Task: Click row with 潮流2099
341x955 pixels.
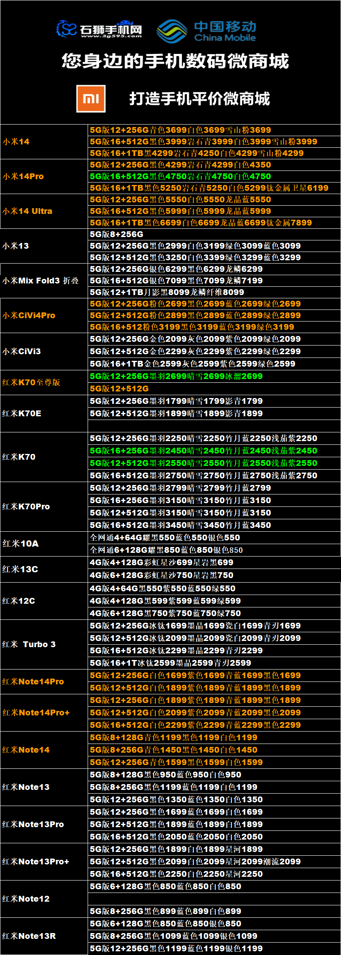Action: pos(214,861)
